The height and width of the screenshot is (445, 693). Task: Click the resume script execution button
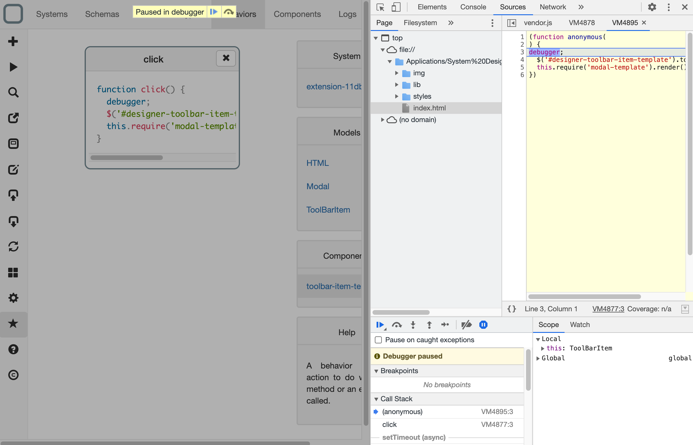[380, 324]
